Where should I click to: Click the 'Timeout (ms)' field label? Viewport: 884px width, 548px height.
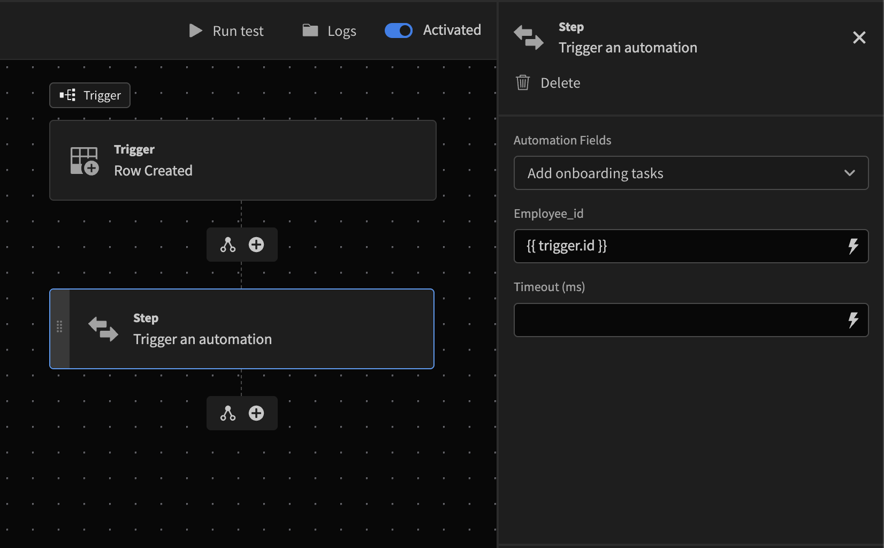tap(549, 287)
